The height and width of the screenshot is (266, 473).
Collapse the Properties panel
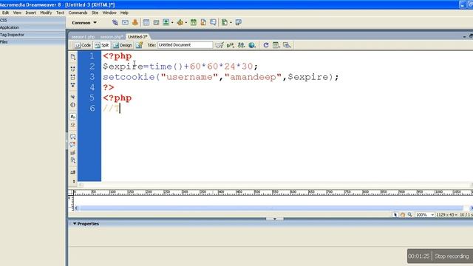[75, 224]
